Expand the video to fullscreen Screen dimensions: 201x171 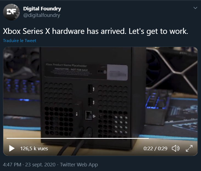click(189, 148)
